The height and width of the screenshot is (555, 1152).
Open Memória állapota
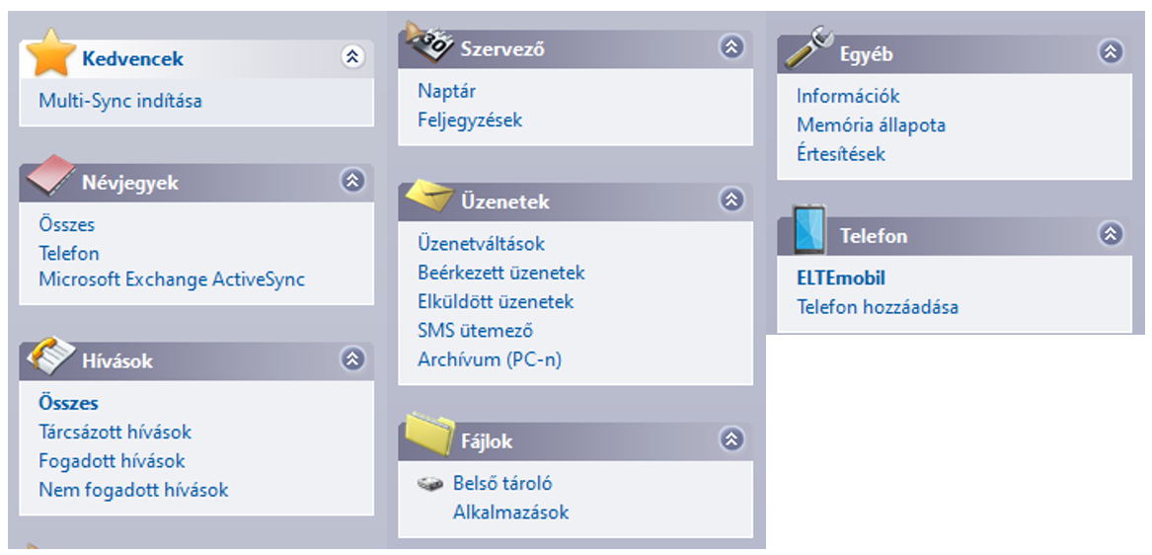point(872,125)
